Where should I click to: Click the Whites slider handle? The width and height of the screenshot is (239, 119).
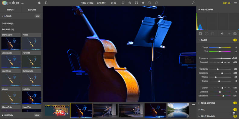tap(216, 77)
